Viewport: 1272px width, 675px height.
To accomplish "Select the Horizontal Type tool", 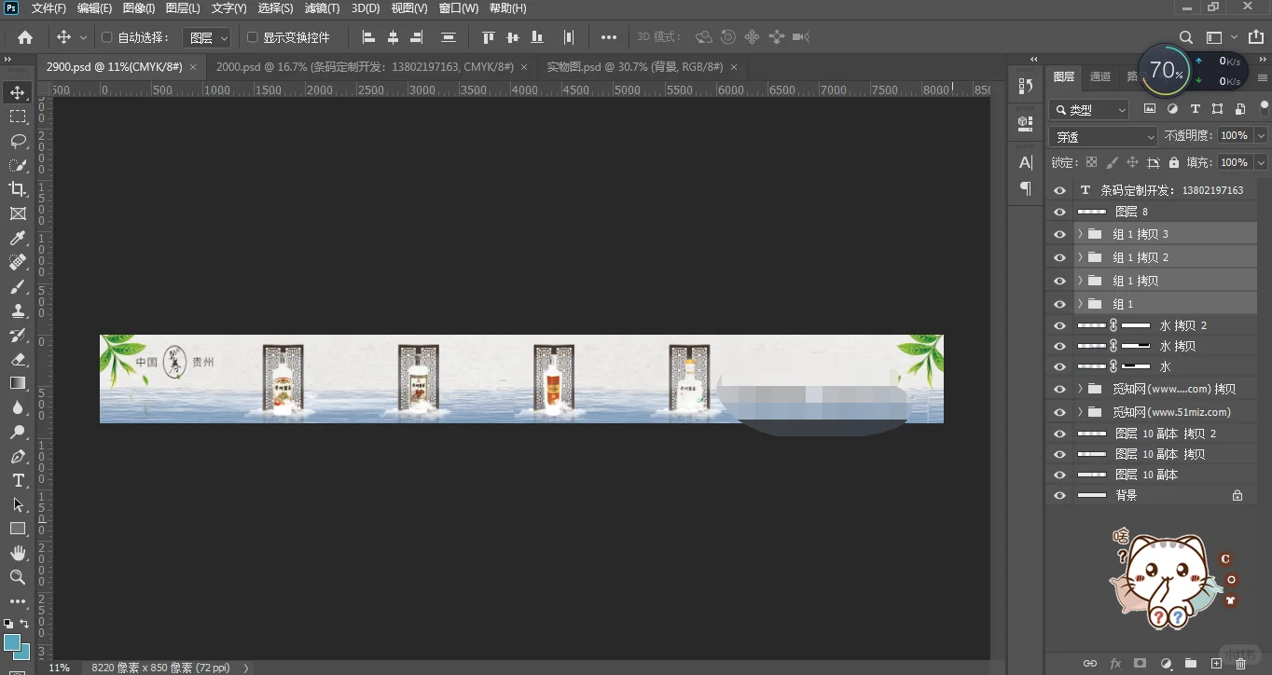I will (18, 481).
